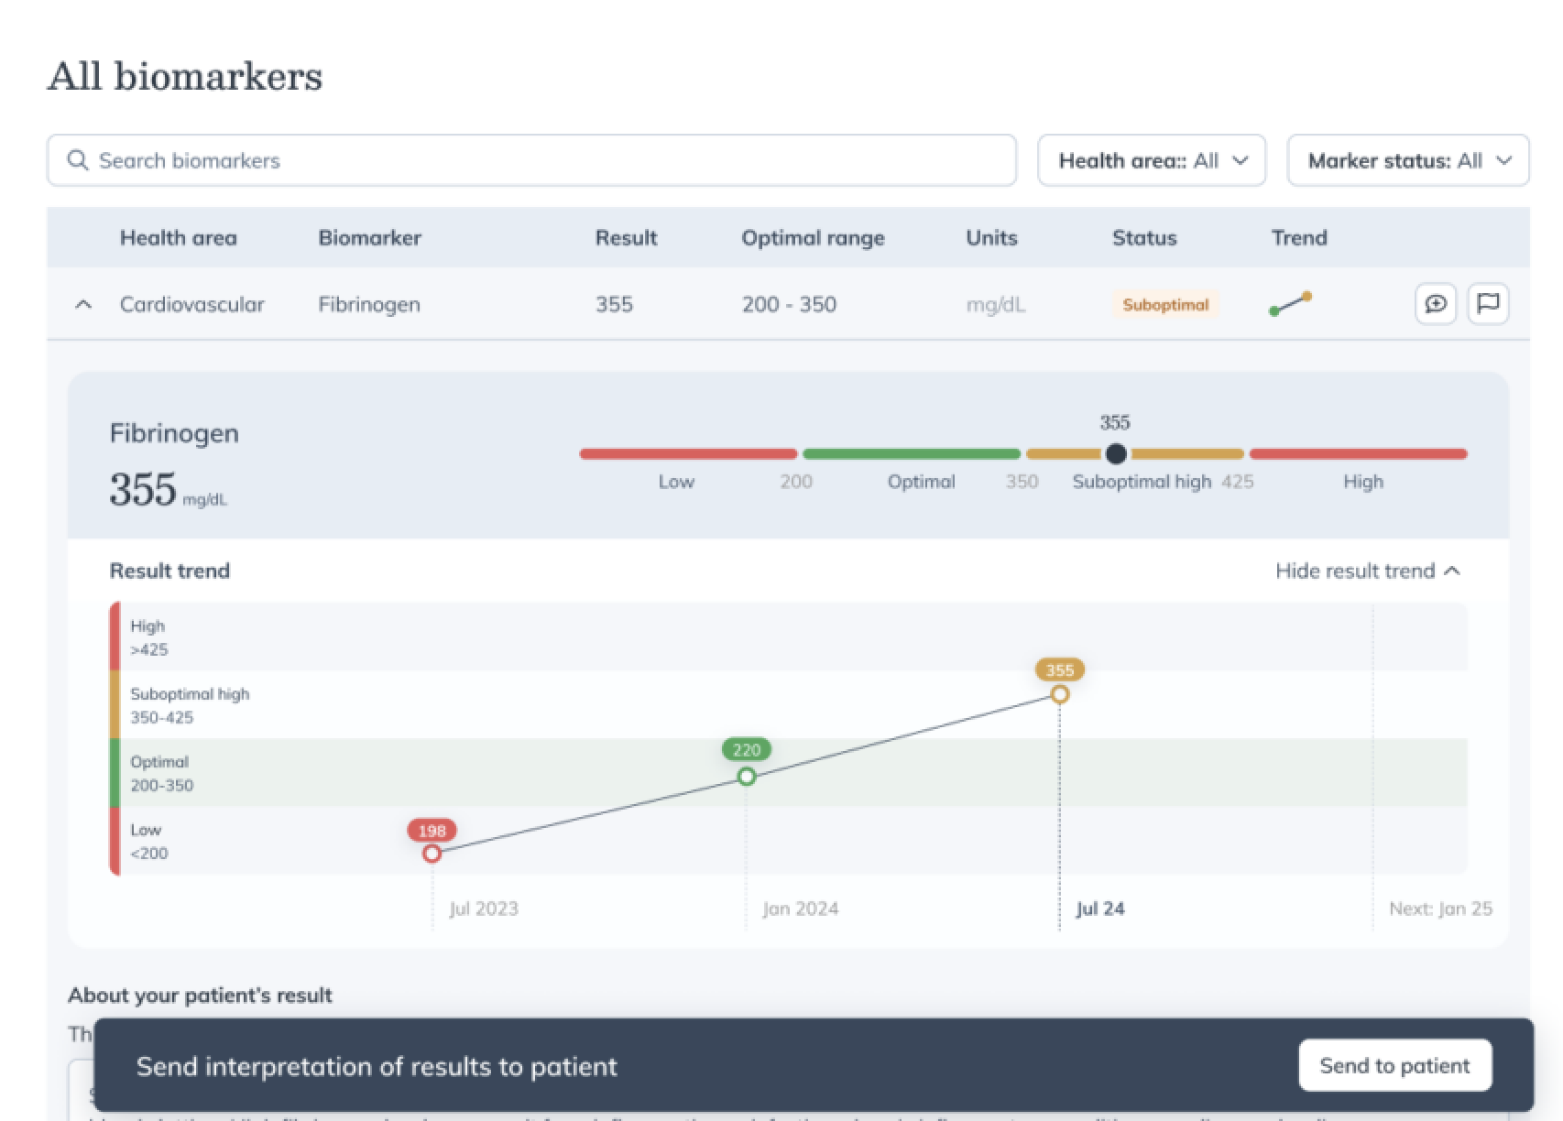The width and height of the screenshot is (1563, 1121).
Task: Open the Marker status filter dropdown
Action: point(1407,160)
